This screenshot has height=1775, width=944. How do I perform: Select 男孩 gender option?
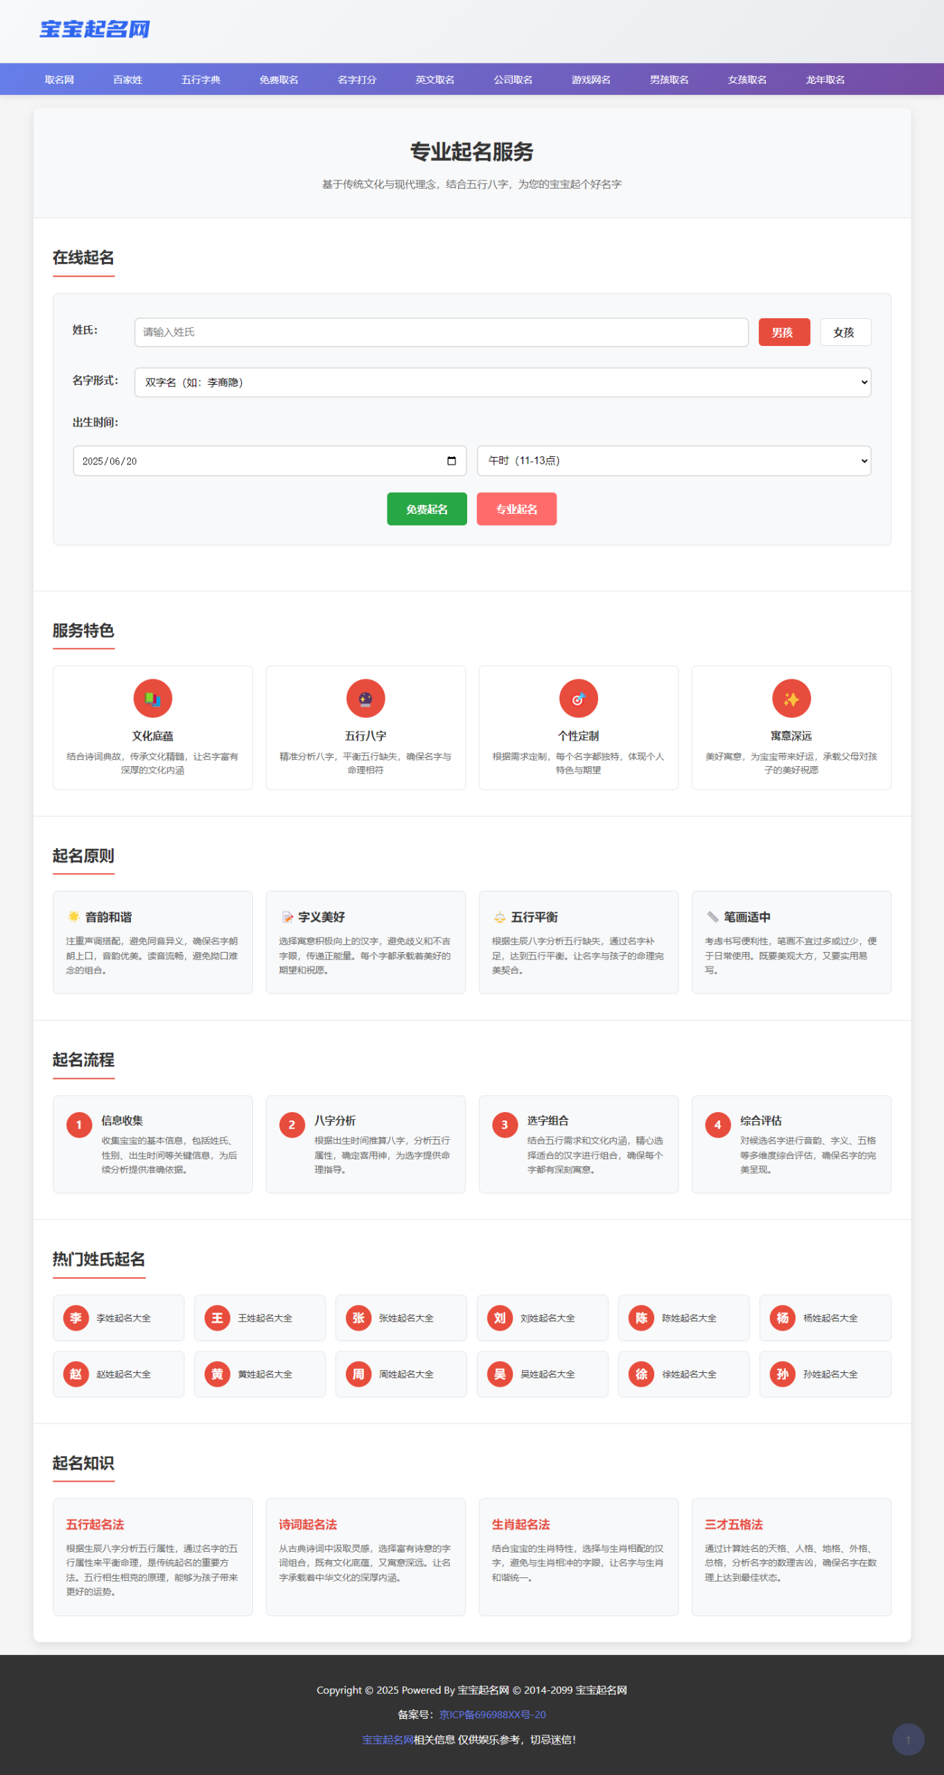pyautogui.click(x=783, y=332)
